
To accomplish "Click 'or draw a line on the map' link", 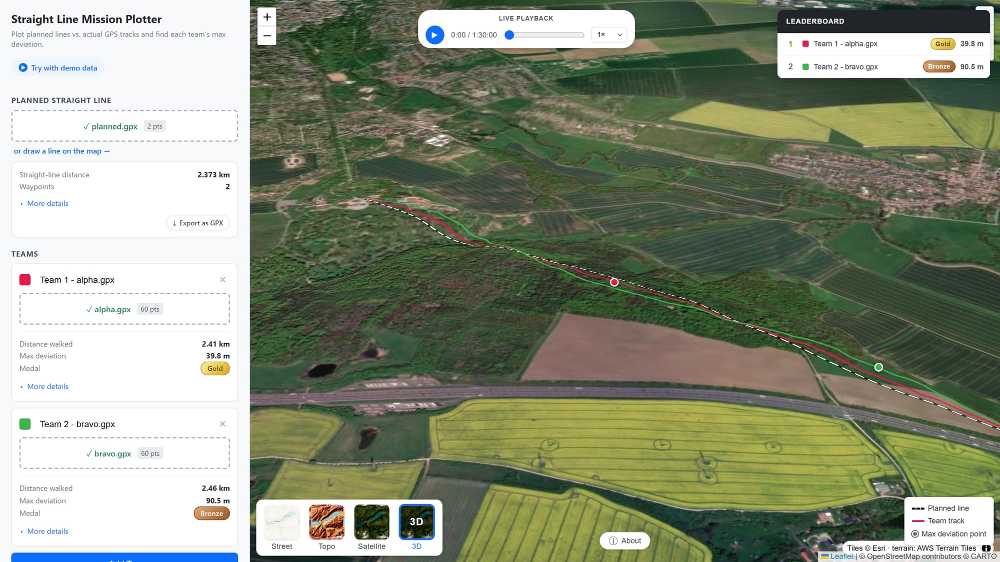I will tap(61, 151).
